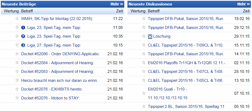Toggle star for Hierzu braucht man sich post
The image size is (252, 111).
coord(17,80)
